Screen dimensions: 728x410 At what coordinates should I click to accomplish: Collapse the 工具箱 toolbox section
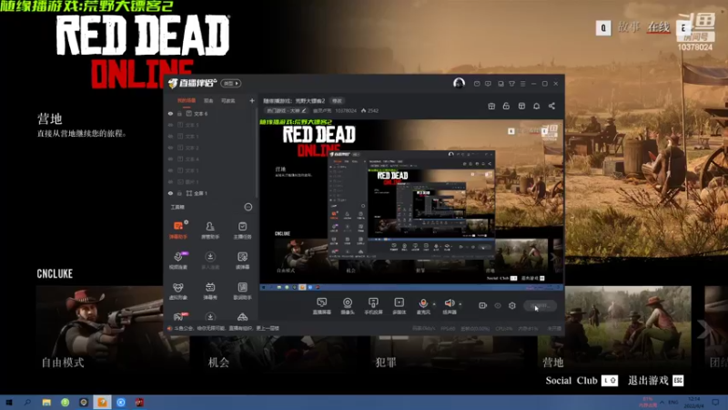(248, 207)
